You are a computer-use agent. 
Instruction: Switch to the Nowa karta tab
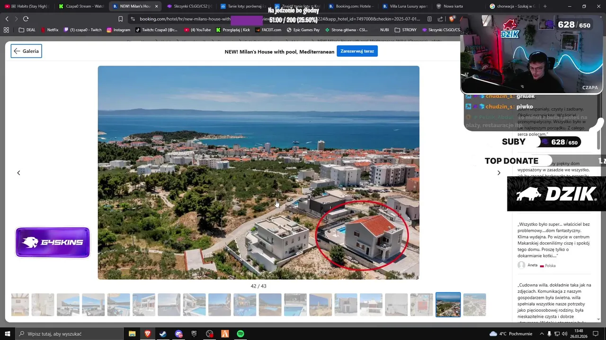pos(458,6)
